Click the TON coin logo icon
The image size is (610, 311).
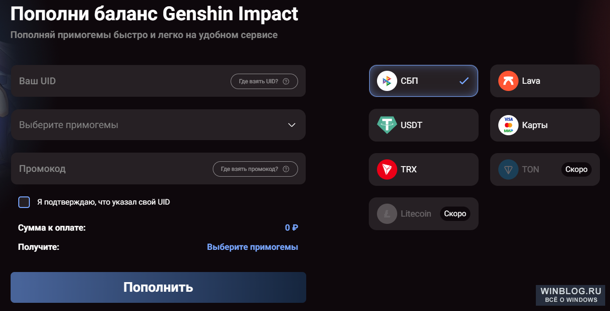point(508,169)
